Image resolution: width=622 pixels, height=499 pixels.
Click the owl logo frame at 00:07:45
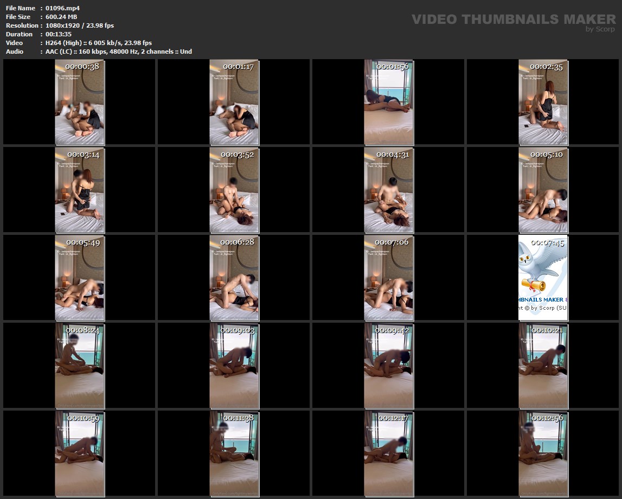point(543,278)
